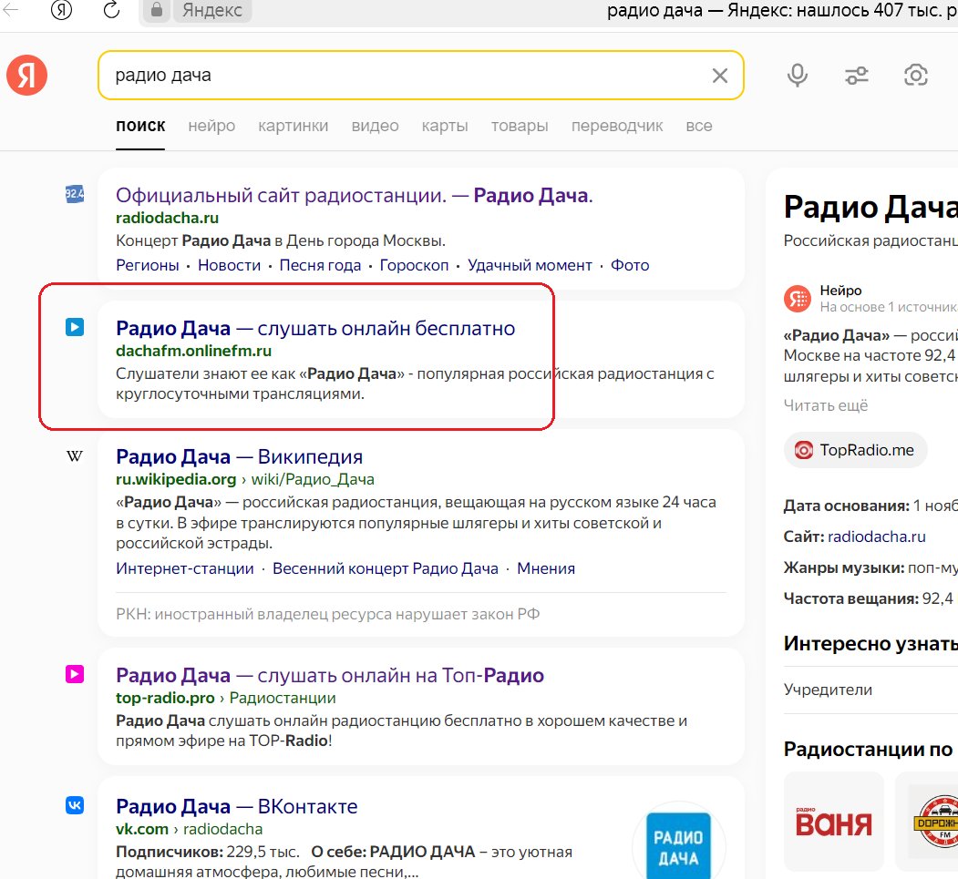Click the Wikipedia W favicon
The width and height of the screenshot is (958, 879).
pyautogui.click(x=75, y=456)
